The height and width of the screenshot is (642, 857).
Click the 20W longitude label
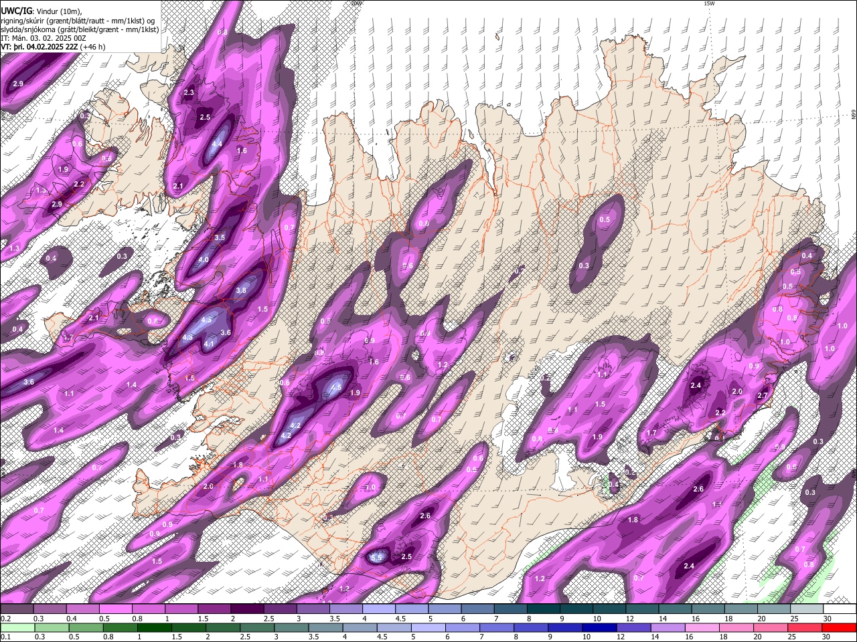pos(356,3)
